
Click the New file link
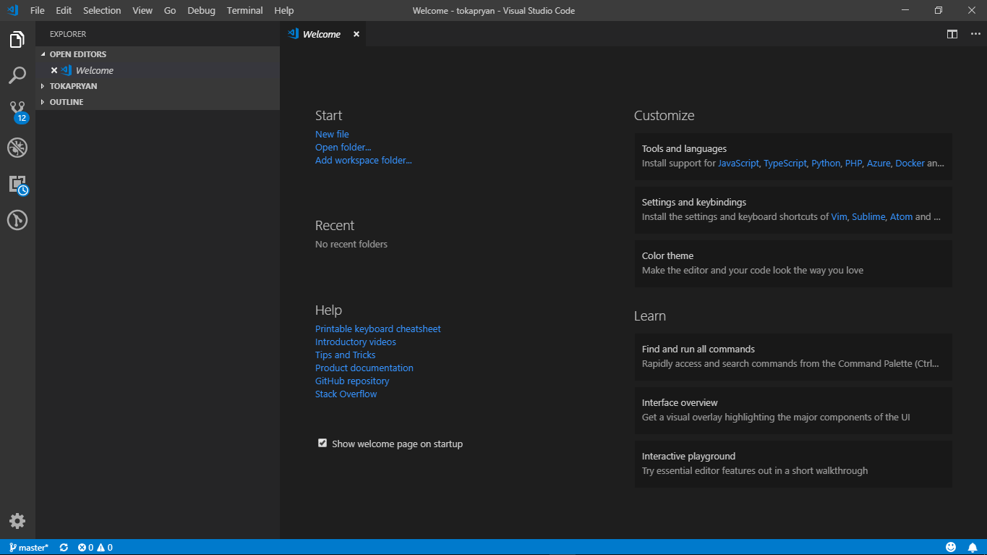point(332,134)
